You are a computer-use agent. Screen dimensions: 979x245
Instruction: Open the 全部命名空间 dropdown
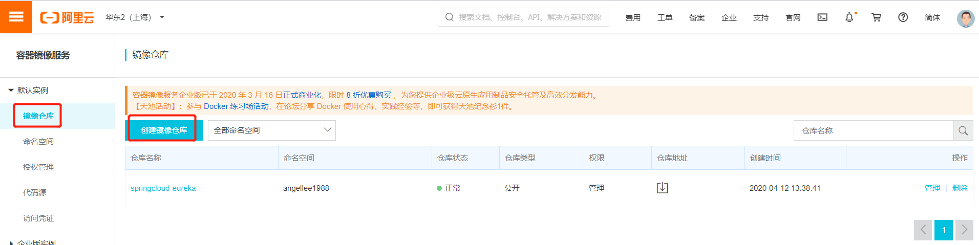point(272,130)
